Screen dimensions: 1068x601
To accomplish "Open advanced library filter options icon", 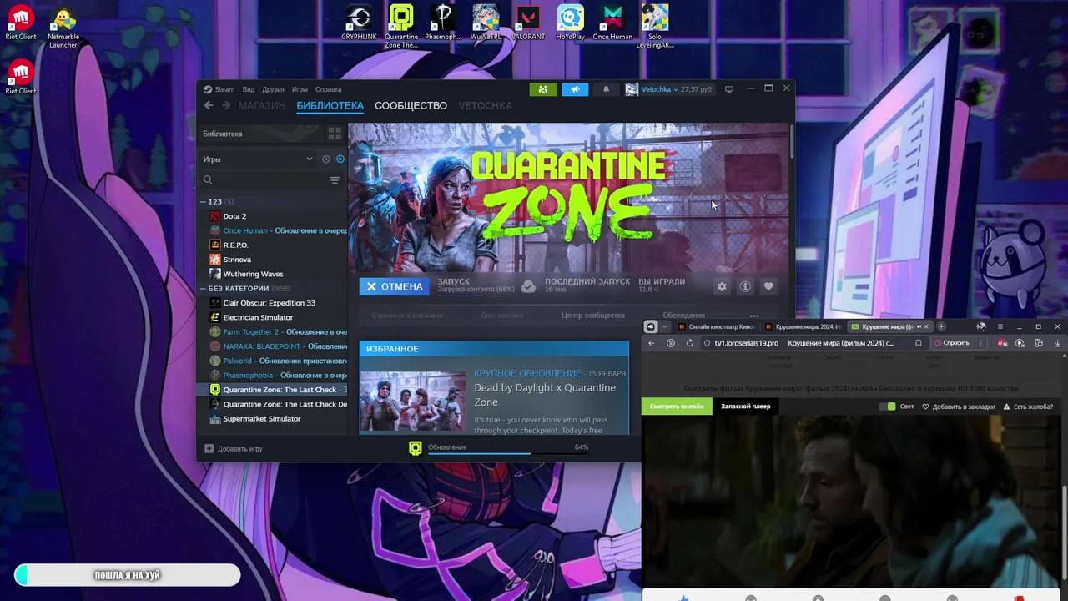I will click(x=335, y=180).
